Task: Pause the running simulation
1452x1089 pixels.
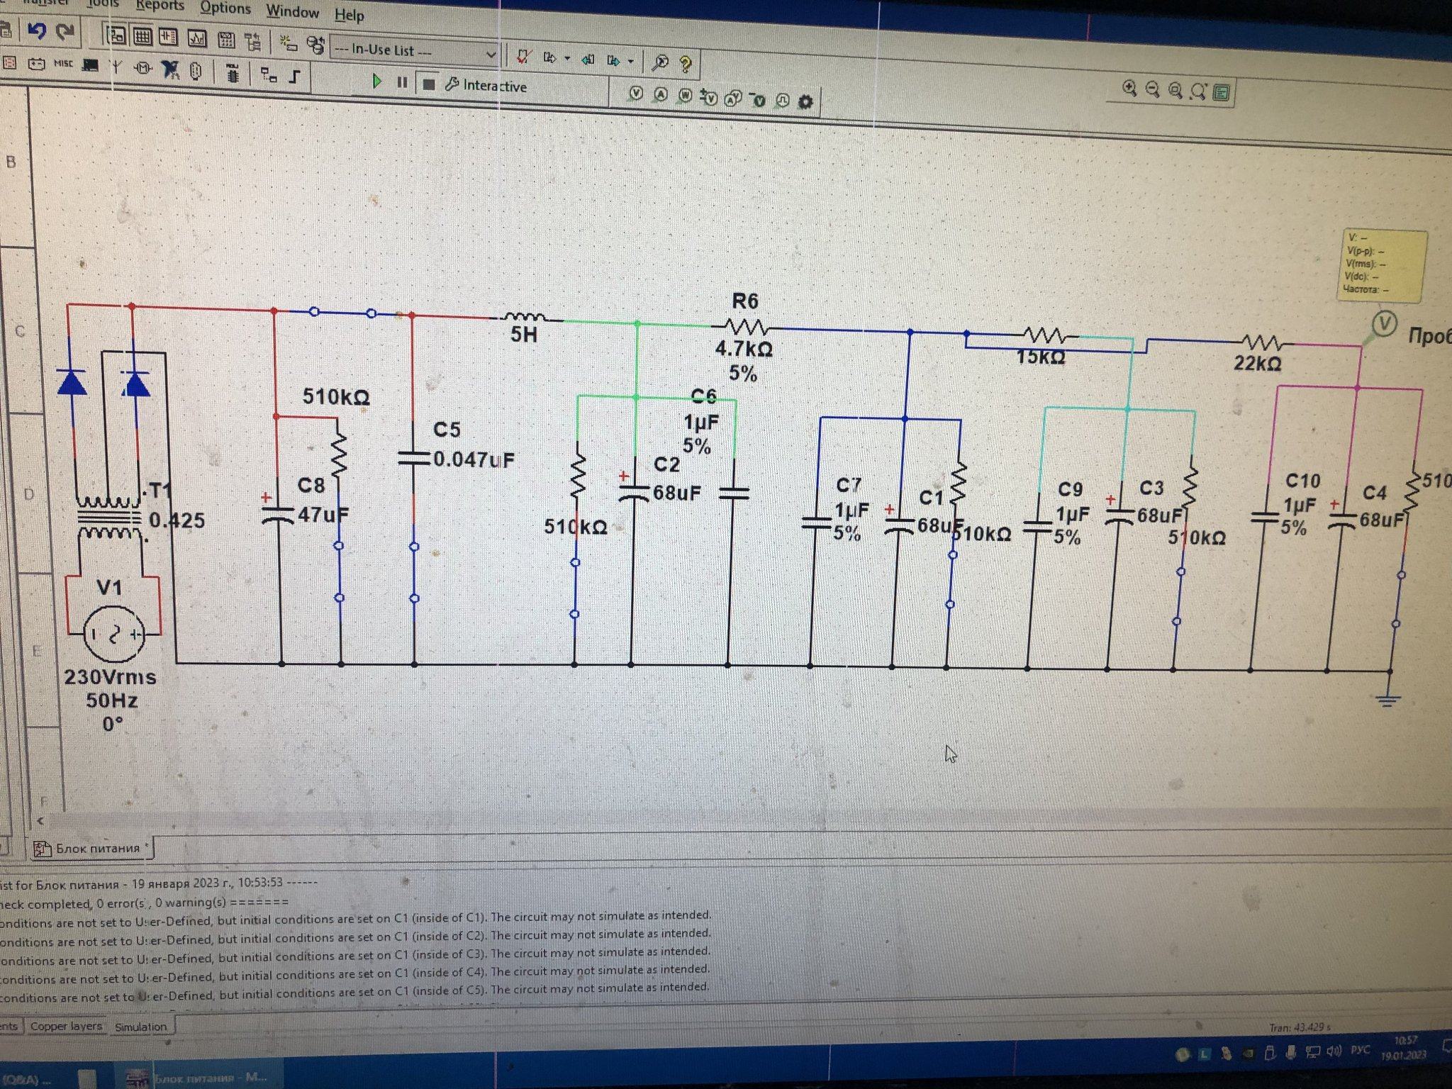Action: (402, 82)
